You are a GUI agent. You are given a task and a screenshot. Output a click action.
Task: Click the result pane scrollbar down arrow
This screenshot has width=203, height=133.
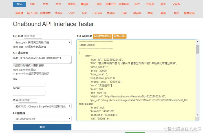pyautogui.click(x=197, y=115)
